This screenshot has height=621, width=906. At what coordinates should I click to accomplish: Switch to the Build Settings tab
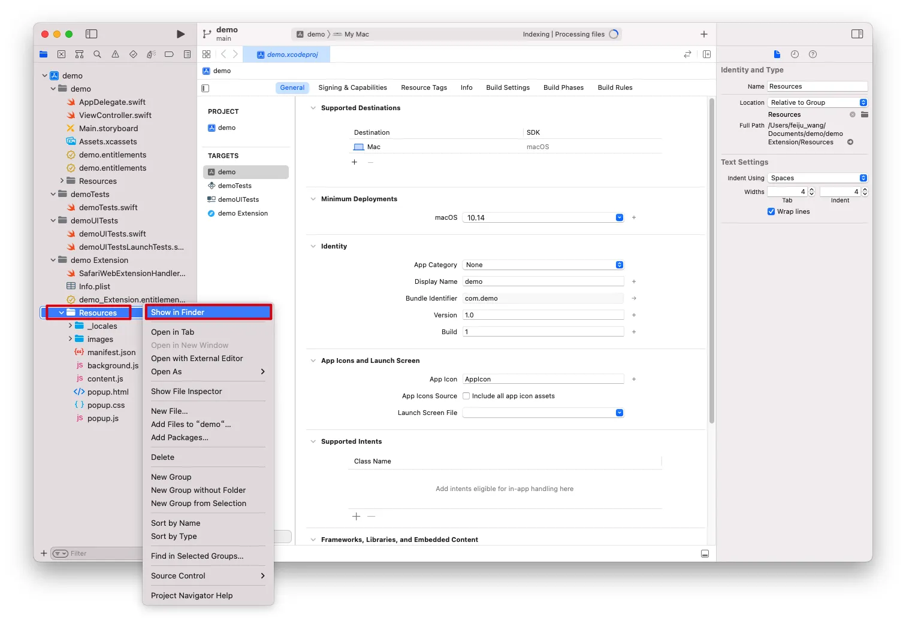coord(508,88)
